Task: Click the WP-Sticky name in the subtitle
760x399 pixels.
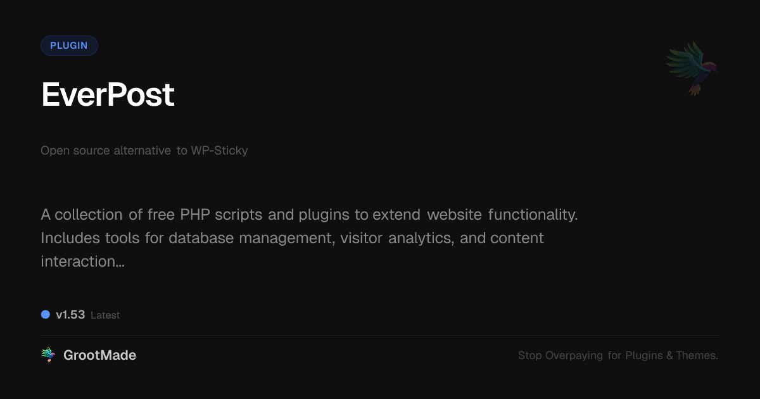Action: [x=219, y=151]
